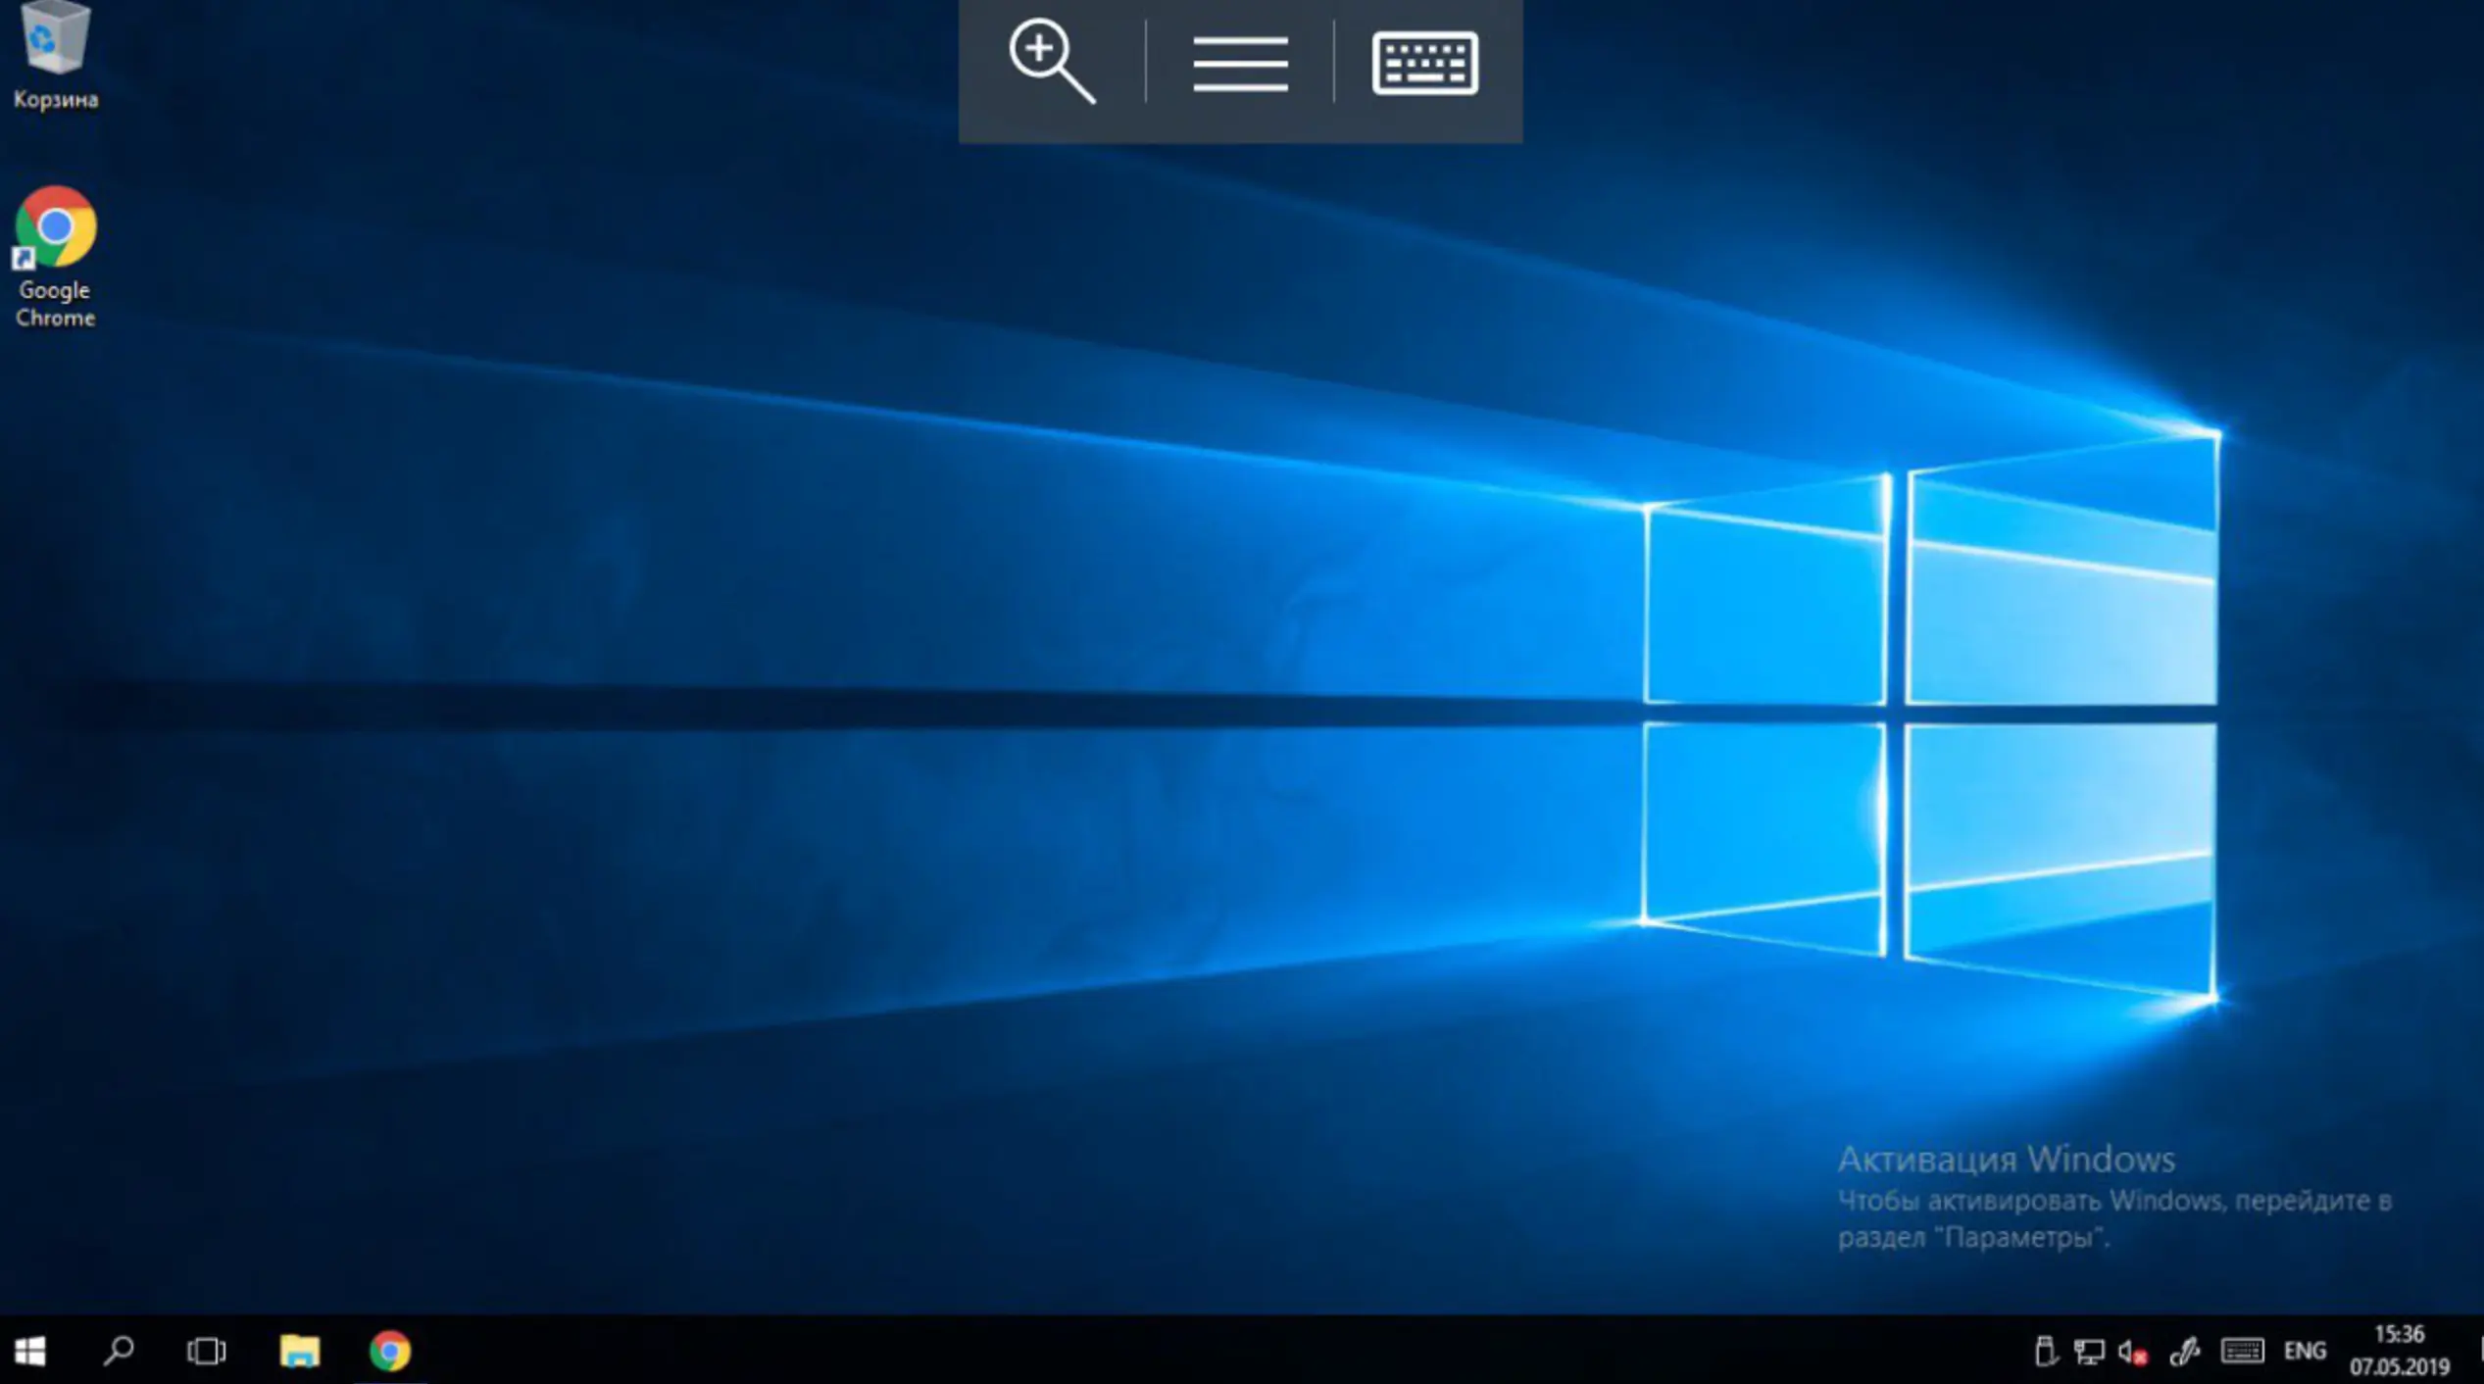Open network status tray icon
Viewport: 2484px width, 1384px height.
point(2088,1353)
